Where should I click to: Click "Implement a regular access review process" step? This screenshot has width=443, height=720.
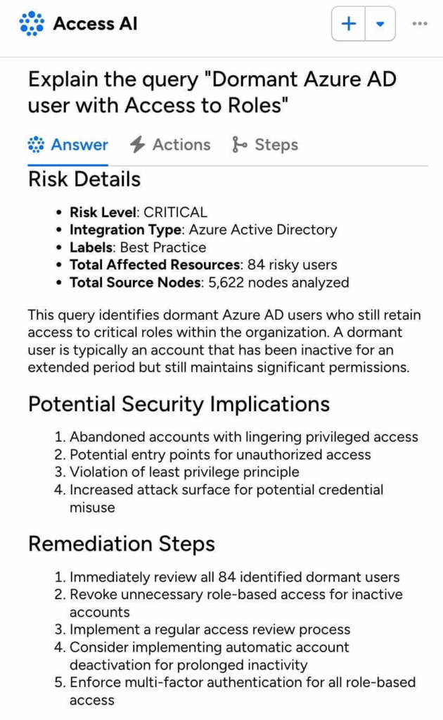pos(210,629)
